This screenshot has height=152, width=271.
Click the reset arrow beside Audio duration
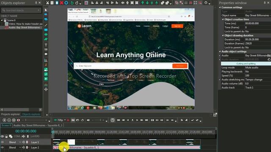point(269,60)
